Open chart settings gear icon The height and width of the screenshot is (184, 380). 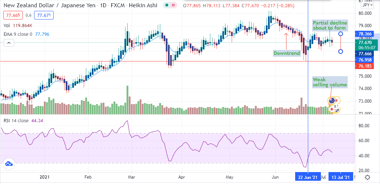367,177
